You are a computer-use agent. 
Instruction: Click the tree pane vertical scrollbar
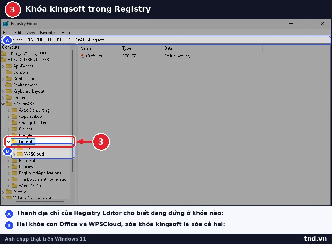73,111
